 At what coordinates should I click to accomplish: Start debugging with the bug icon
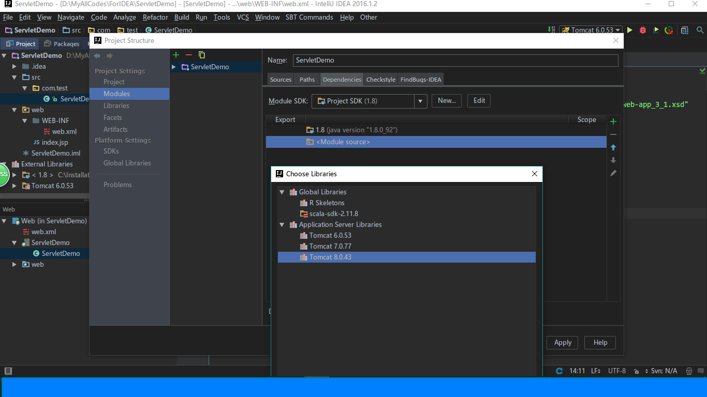tap(643, 30)
